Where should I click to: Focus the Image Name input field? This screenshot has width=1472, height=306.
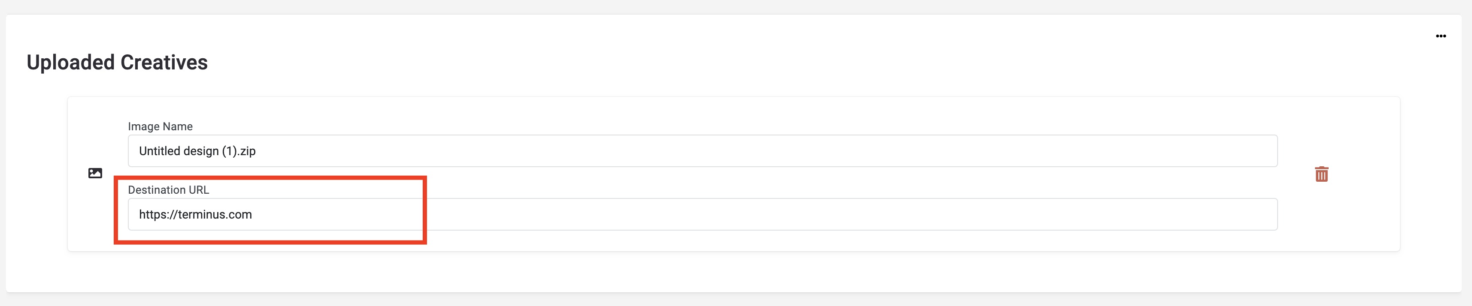702,151
